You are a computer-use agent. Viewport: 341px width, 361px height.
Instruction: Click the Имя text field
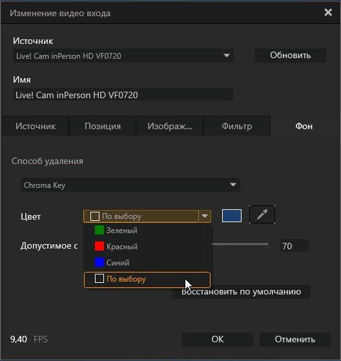click(123, 95)
